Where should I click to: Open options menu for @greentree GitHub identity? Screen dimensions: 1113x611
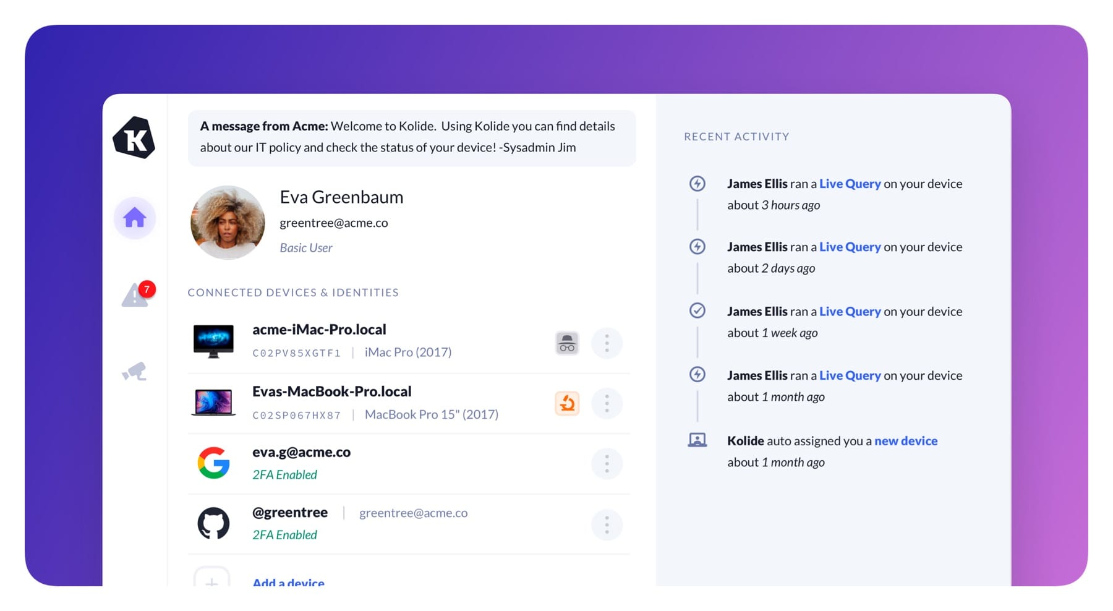click(607, 525)
